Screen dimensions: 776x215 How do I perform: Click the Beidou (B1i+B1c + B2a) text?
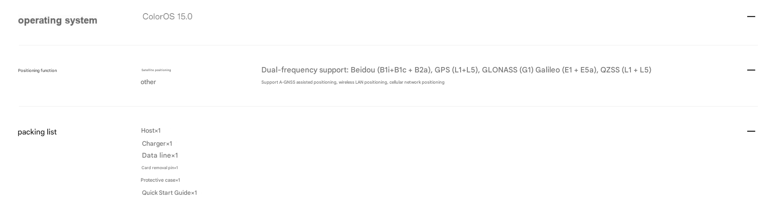point(391,70)
